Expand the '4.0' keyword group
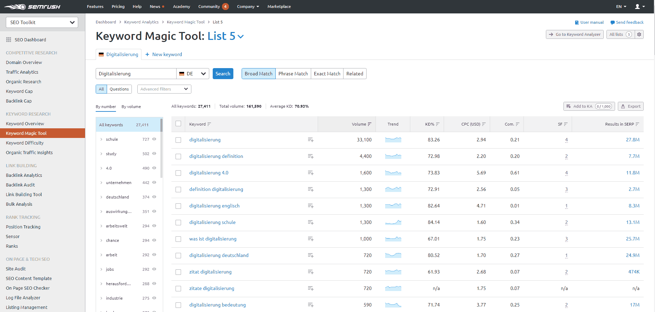 tap(101, 168)
